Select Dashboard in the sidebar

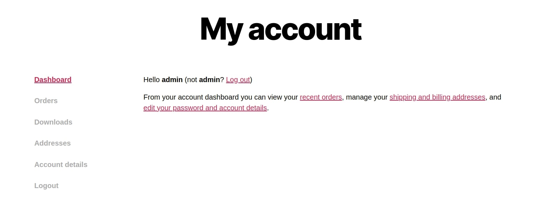(x=53, y=80)
